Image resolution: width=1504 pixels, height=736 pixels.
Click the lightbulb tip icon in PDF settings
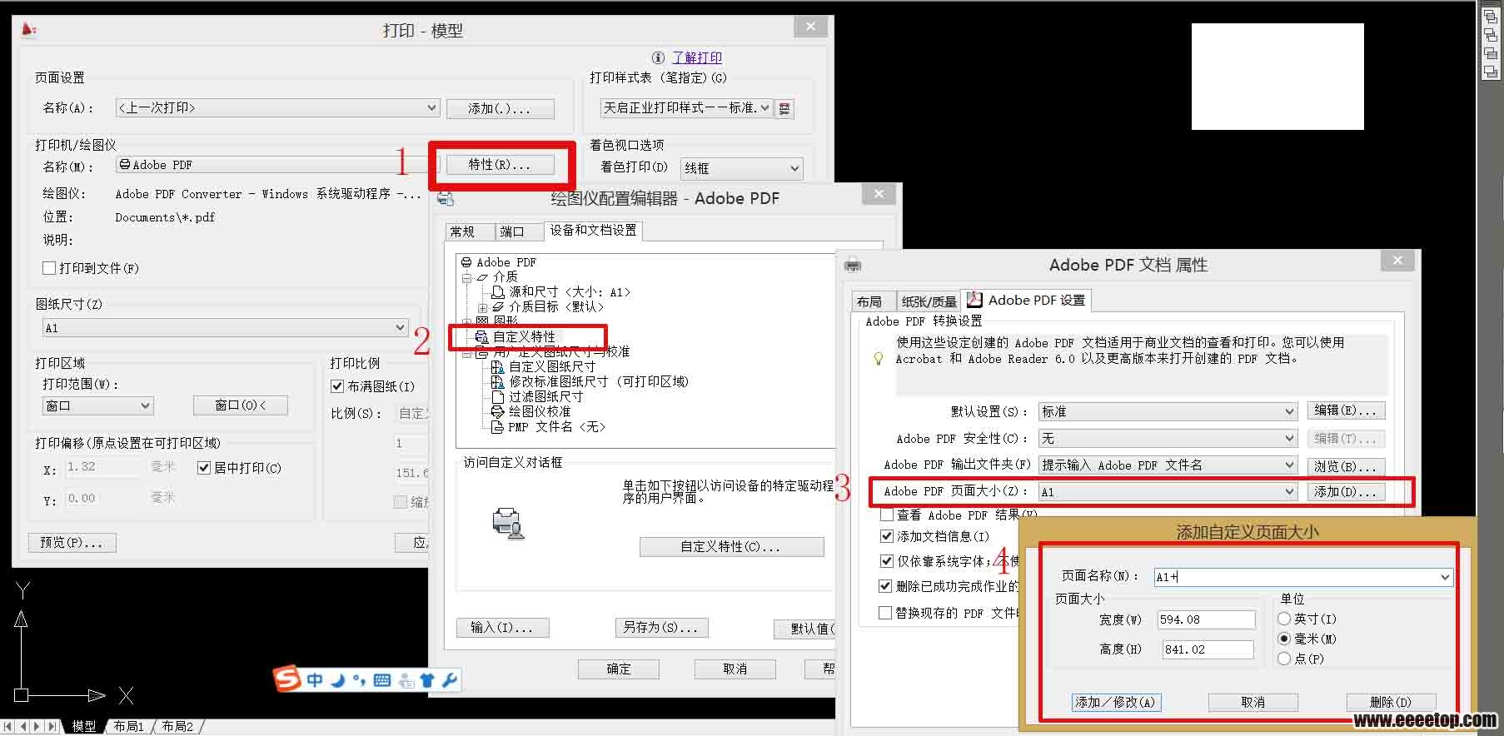(x=878, y=359)
